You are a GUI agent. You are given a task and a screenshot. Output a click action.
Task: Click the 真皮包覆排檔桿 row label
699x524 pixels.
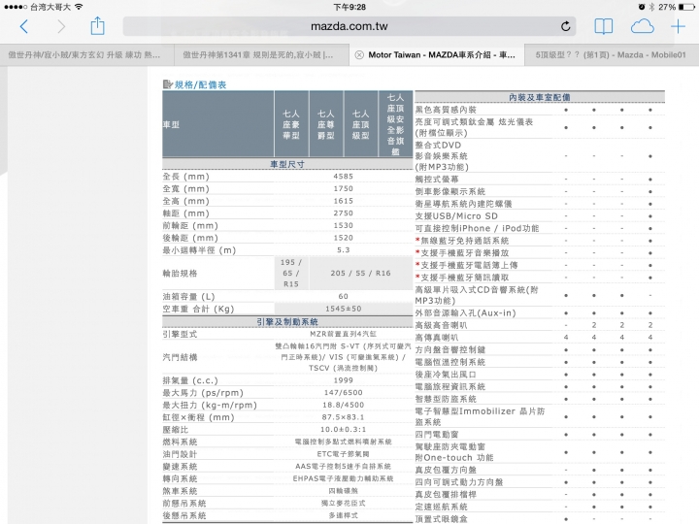tap(446, 494)
